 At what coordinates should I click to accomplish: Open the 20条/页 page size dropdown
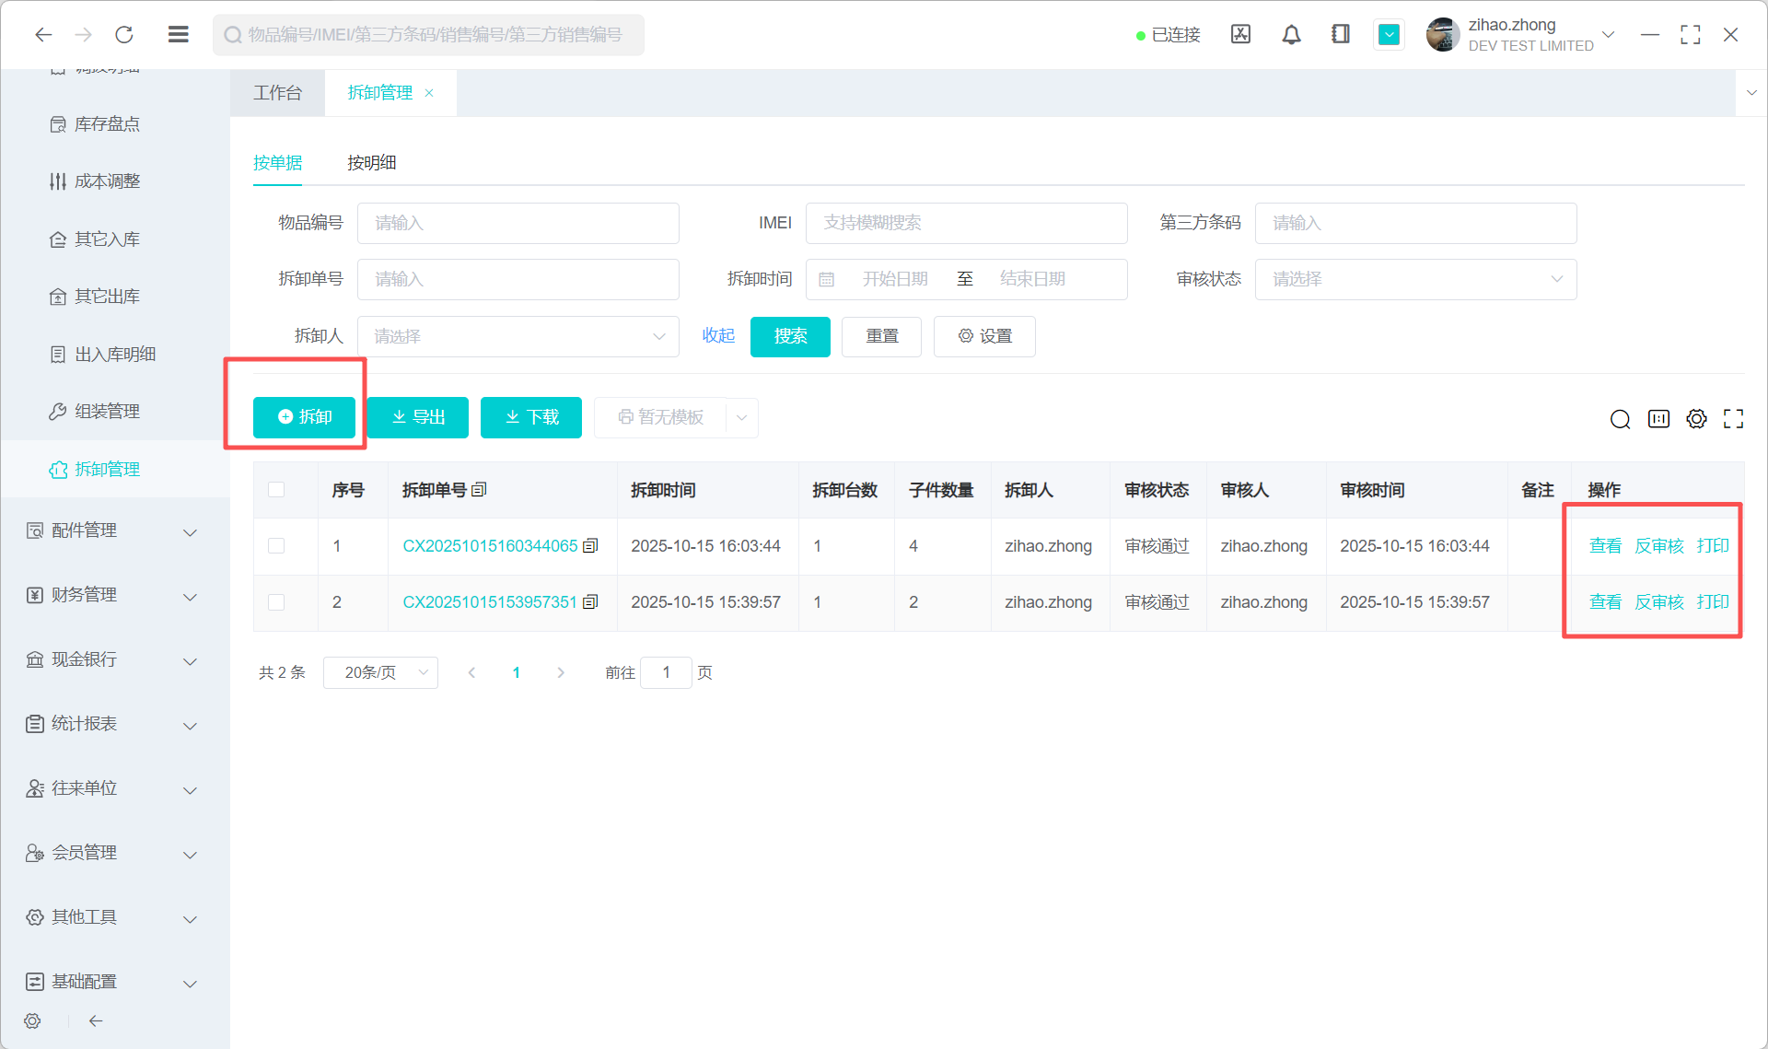[380, 672]
